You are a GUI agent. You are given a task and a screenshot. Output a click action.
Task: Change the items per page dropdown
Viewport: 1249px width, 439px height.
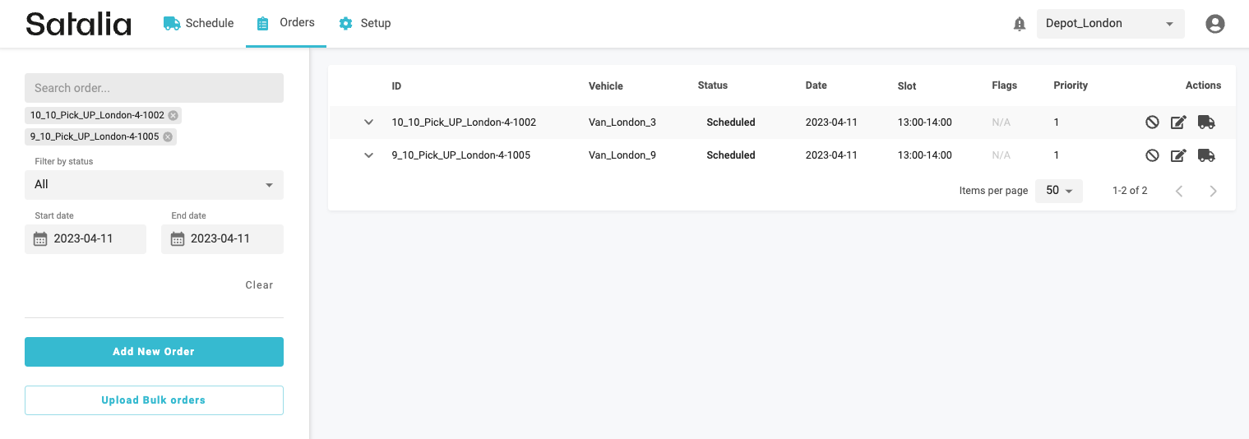pos(1059,191)
